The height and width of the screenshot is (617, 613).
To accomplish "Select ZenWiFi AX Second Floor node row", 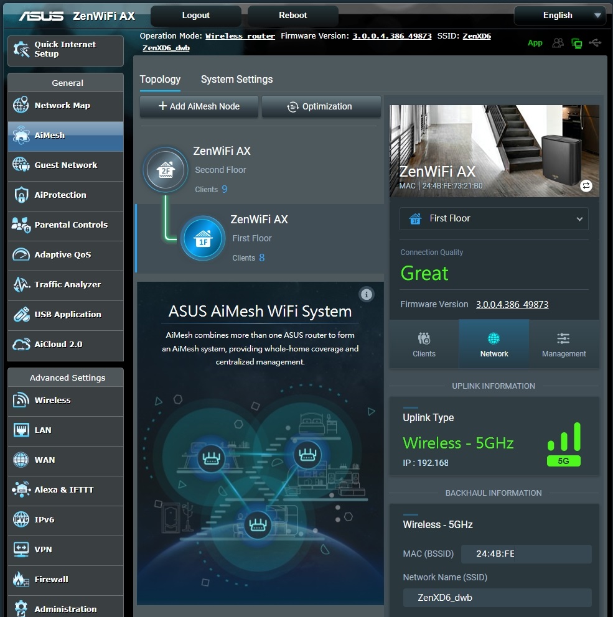I will coord(260,170).
